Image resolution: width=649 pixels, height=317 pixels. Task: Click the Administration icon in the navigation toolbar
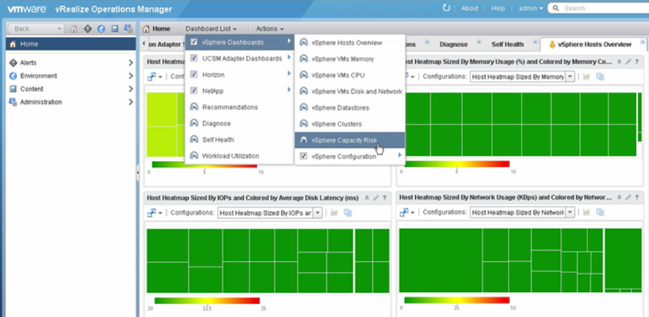click(x=127, y=29)
